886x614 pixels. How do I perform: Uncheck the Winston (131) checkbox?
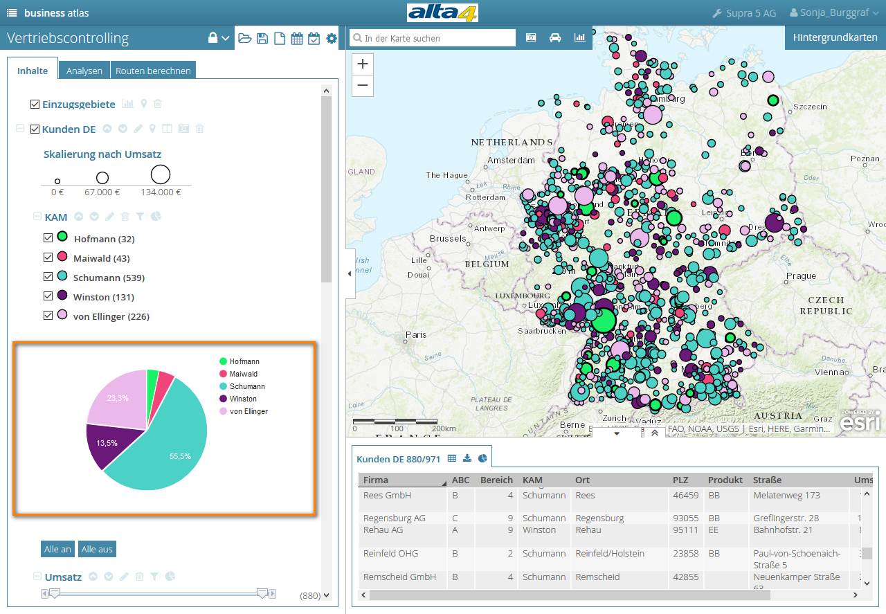(48, 296)
